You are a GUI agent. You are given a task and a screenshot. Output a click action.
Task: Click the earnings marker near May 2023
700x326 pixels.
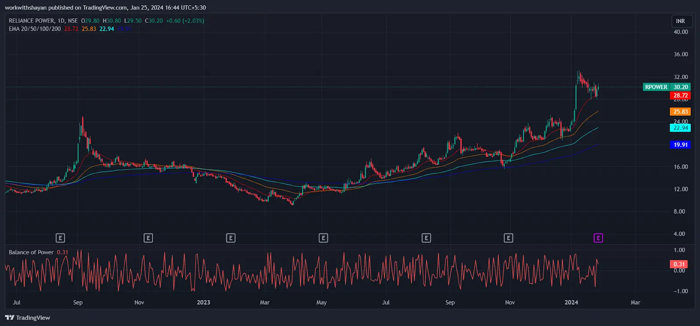pyautogui.click(x=323, y=238)
